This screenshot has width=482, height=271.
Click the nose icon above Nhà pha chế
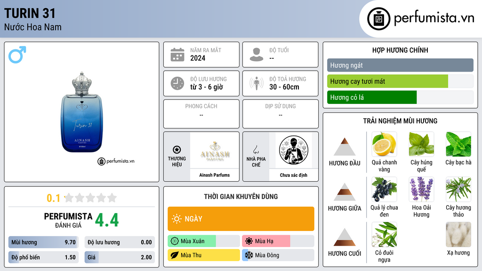[256, 150]
